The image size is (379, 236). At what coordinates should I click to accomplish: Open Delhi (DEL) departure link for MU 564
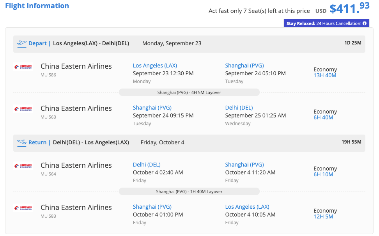click(147, 165)
